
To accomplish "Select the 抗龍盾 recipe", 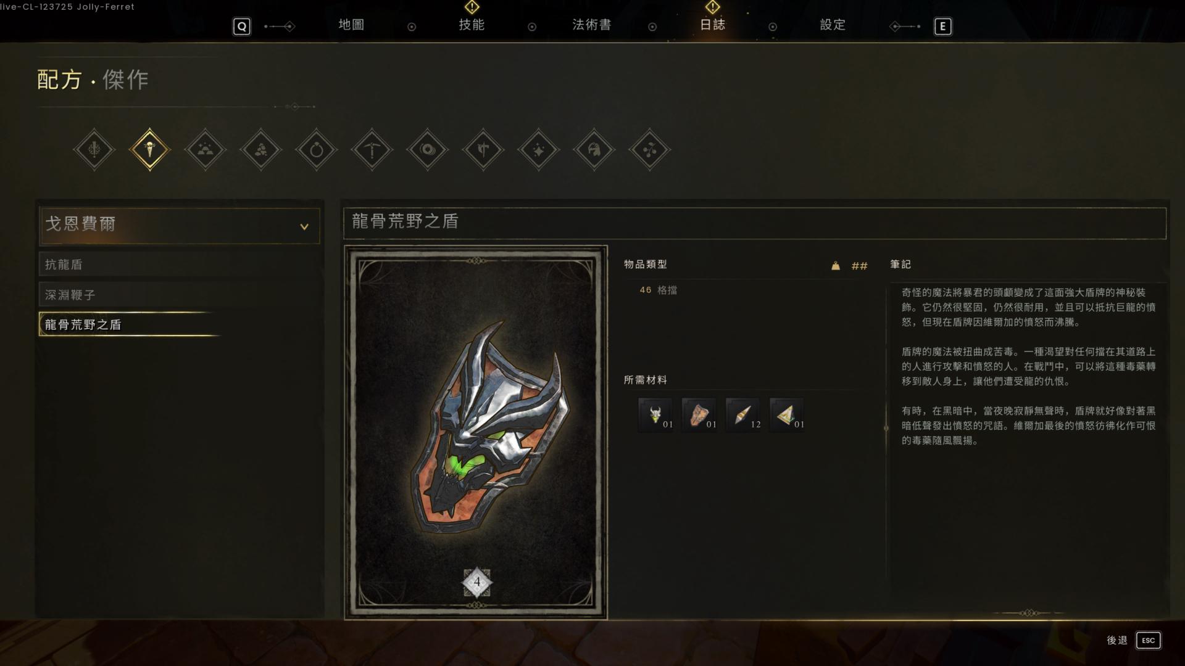I will pyautogui.click(x=180, y=264).
